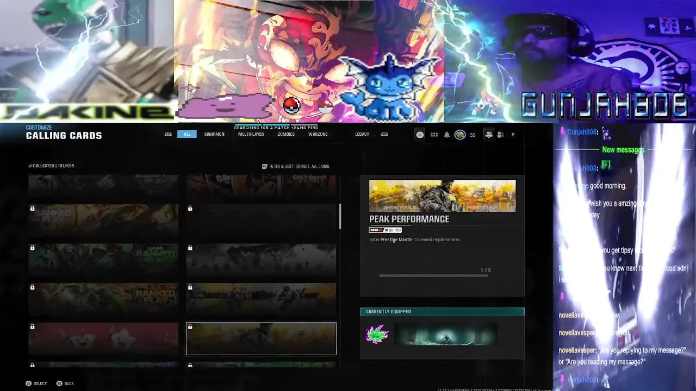
Task: Click the 'Enter Prestige Master' requirement text
Action: [414, 239]
